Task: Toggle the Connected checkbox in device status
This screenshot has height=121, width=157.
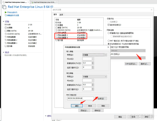Action: point(109,22)
